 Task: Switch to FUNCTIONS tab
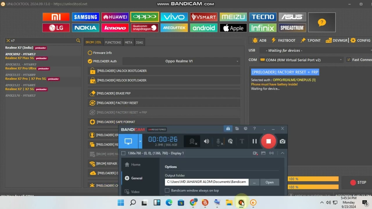113,42
